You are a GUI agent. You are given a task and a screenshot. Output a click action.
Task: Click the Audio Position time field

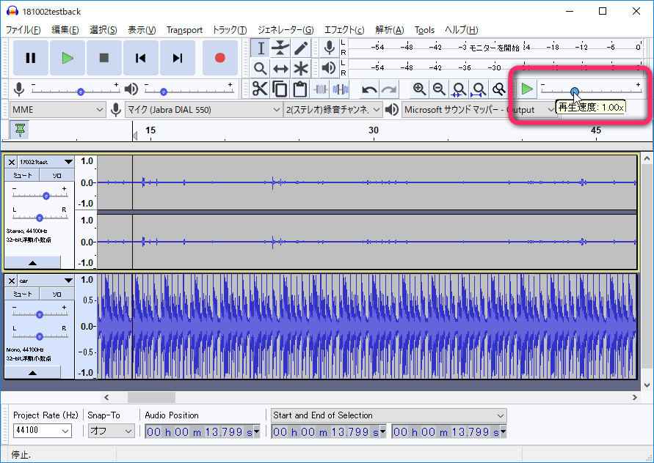[203, 431]
